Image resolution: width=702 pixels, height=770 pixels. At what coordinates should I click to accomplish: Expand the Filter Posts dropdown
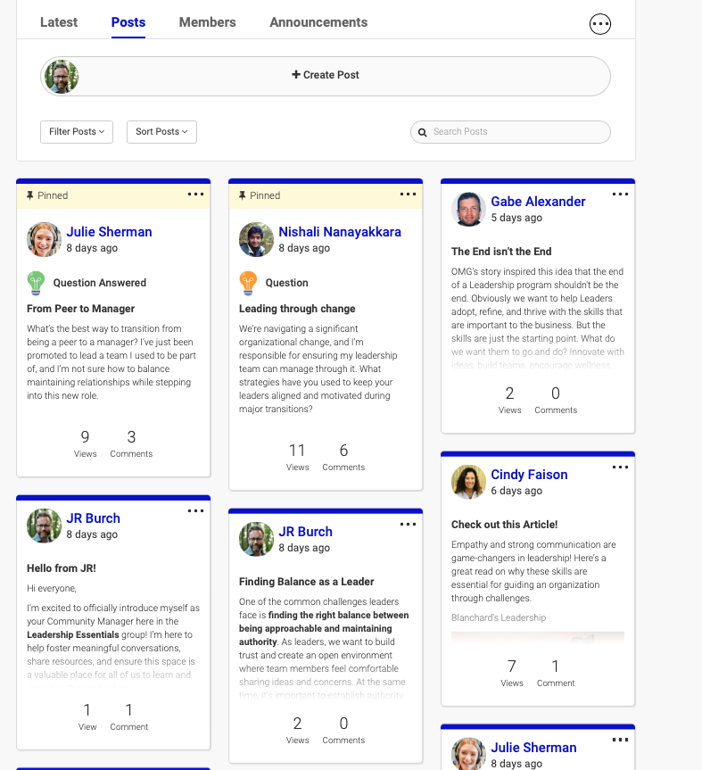tap(77, 132)
